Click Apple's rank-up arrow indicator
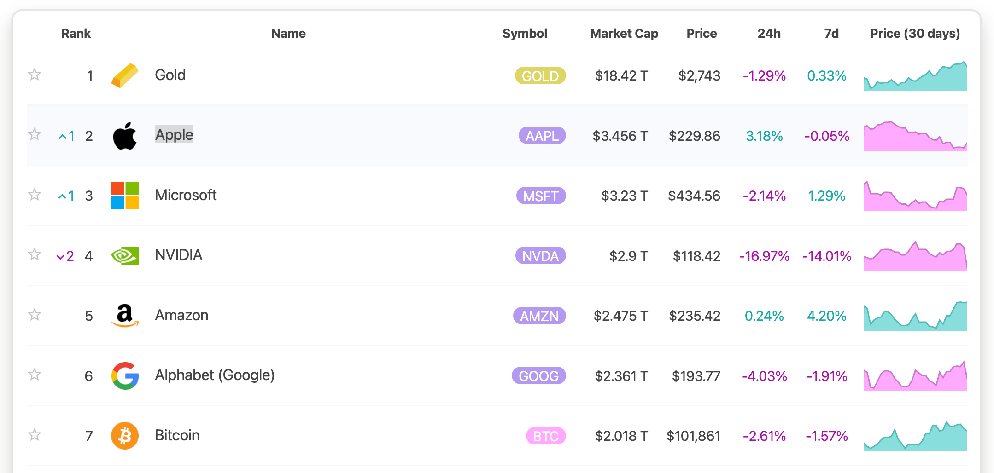This screenshot has height=473, width=994. pyautogui.click(x=67, y=136)
